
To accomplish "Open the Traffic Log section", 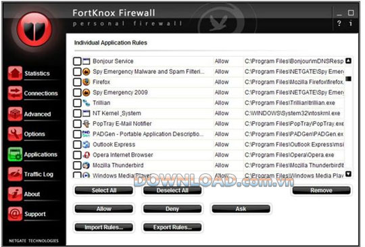I will pyautogui.click(x=39, y=175).
